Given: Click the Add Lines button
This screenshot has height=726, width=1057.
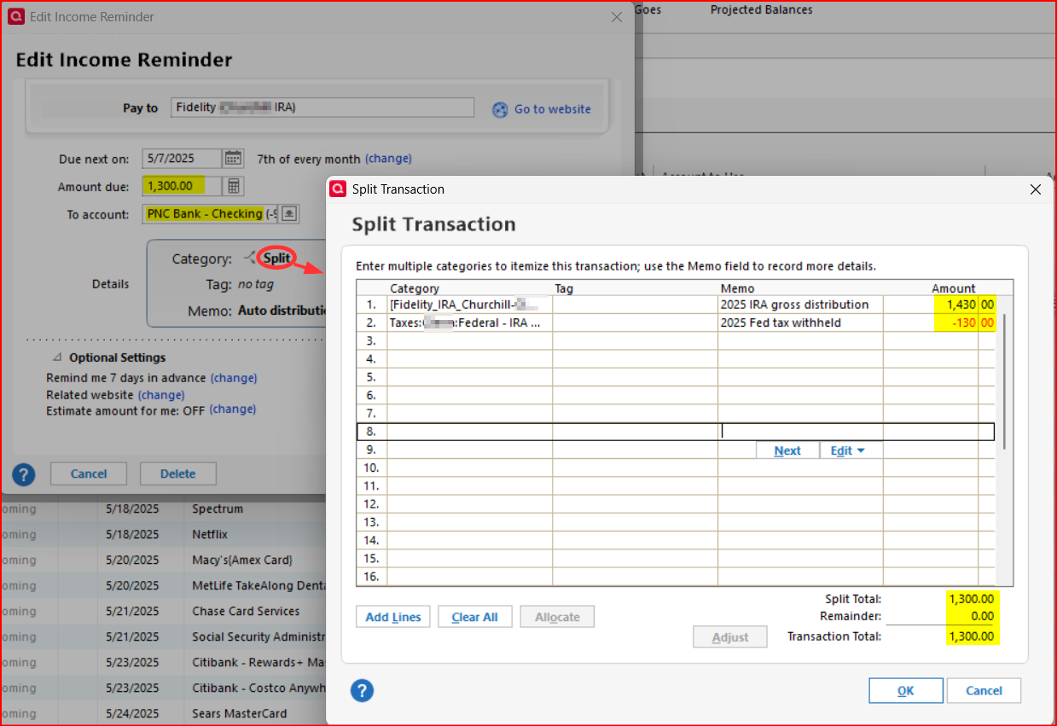Looking at the screenshot, I should tap(393, 617).
